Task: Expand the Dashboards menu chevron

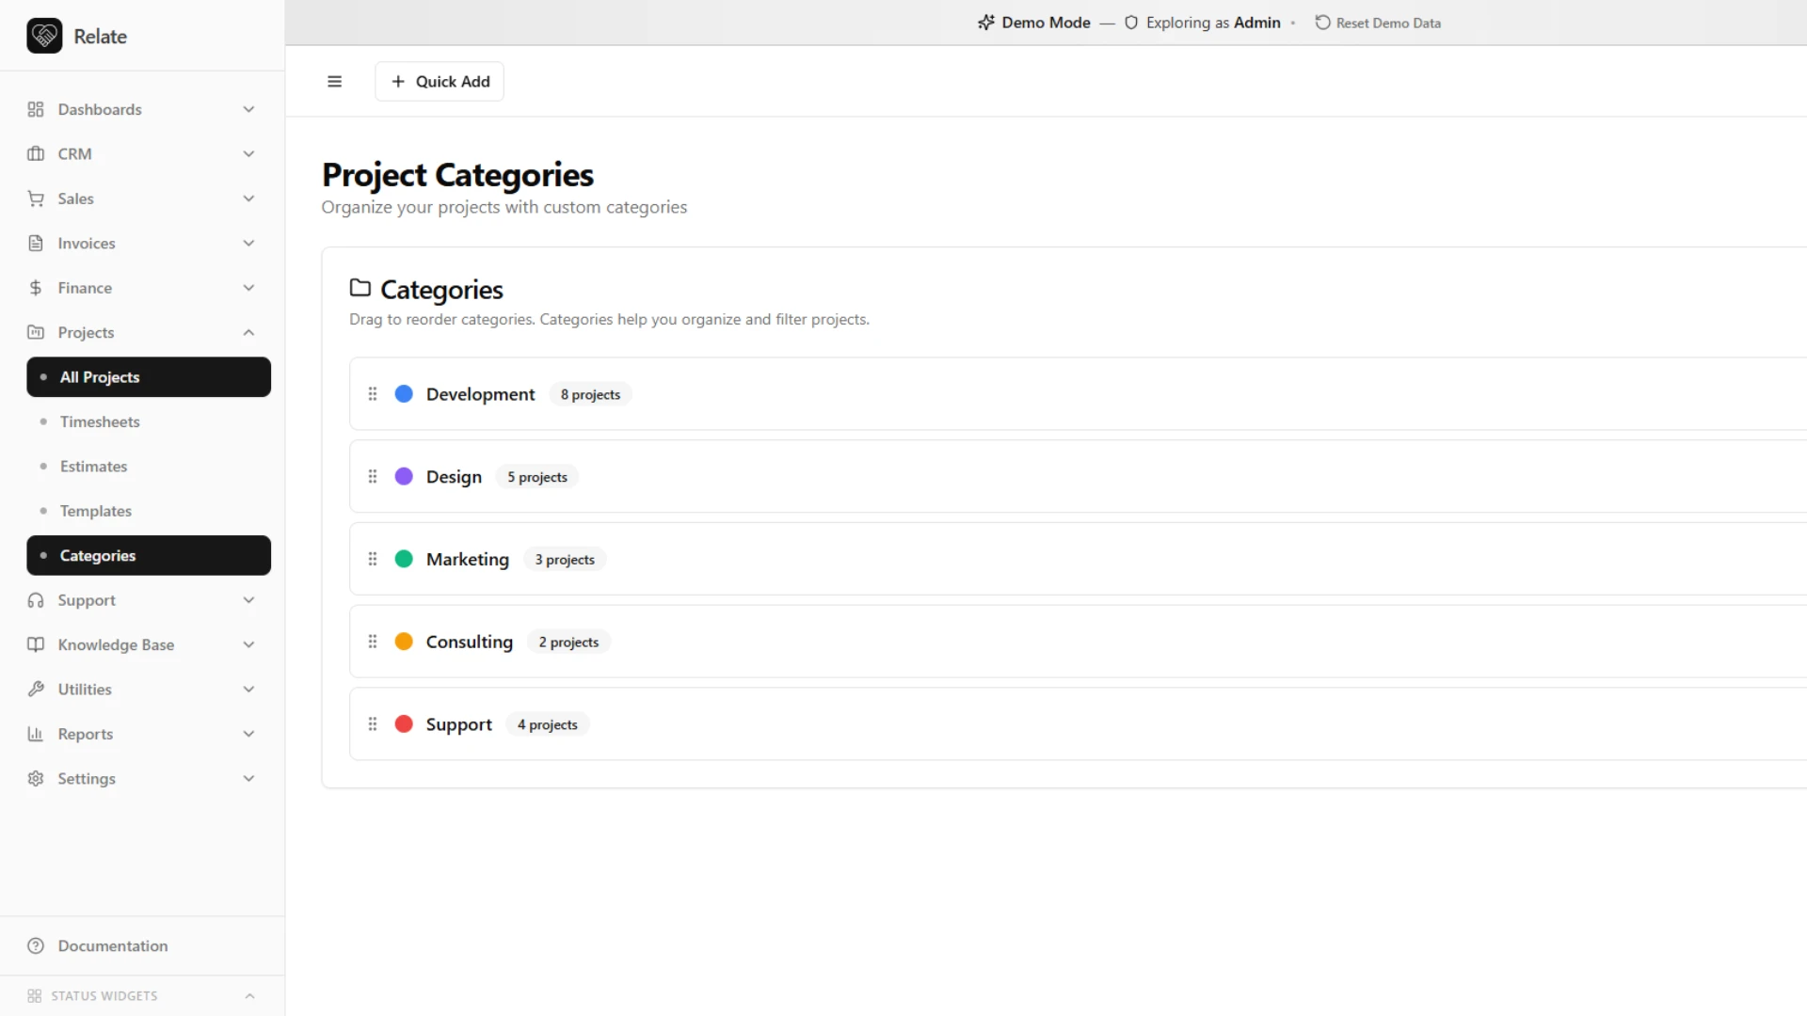Action: tap(248, 109)
